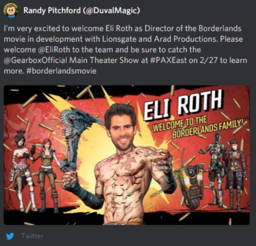This screenshot has width=256, height=246.
Task: Click Randy Pitchford's cartoon avatar icon
Action: coord(11,10)
